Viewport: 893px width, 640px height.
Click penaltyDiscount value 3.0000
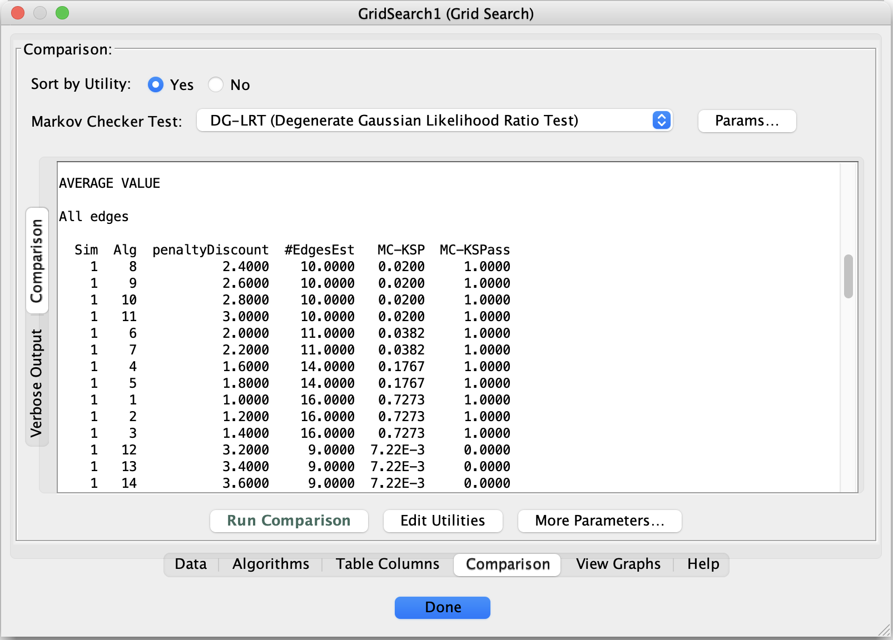[x=246, y=317]
